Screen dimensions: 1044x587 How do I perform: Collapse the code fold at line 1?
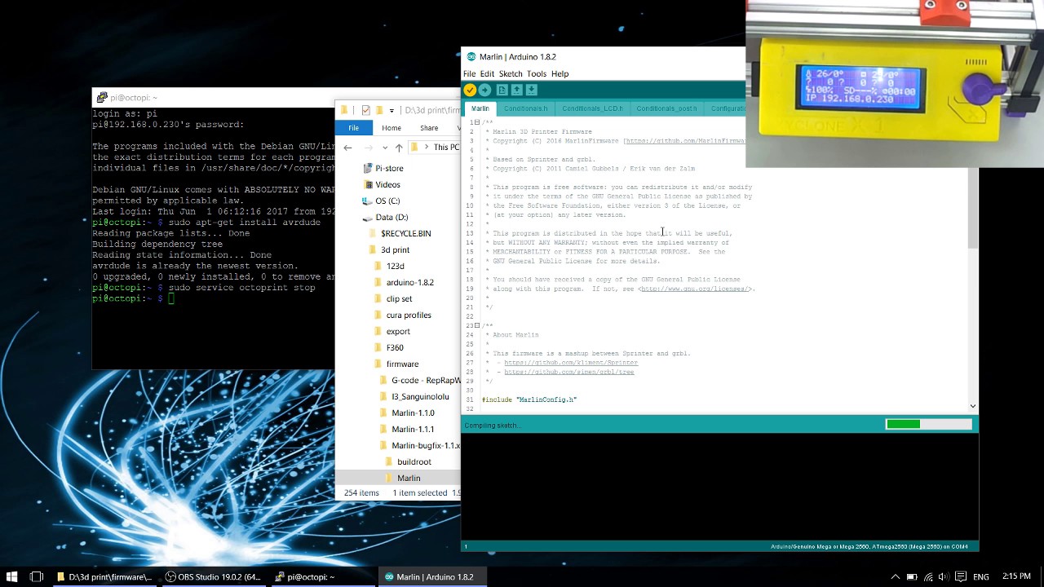point(477,122)
